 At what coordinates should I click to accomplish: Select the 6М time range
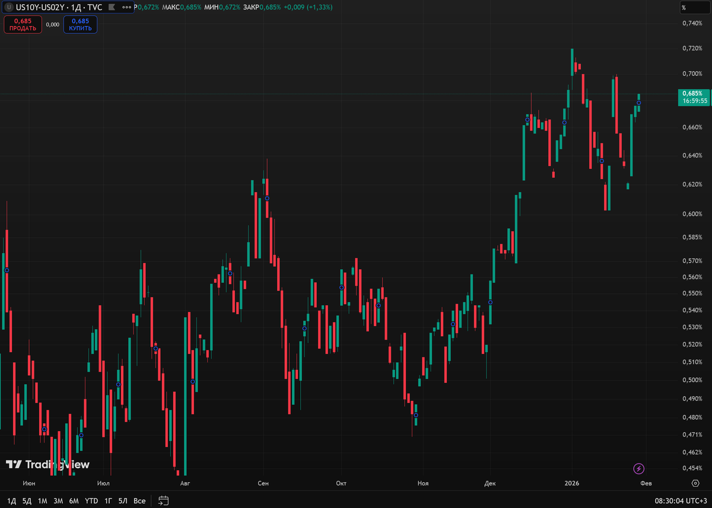[74, 501]
